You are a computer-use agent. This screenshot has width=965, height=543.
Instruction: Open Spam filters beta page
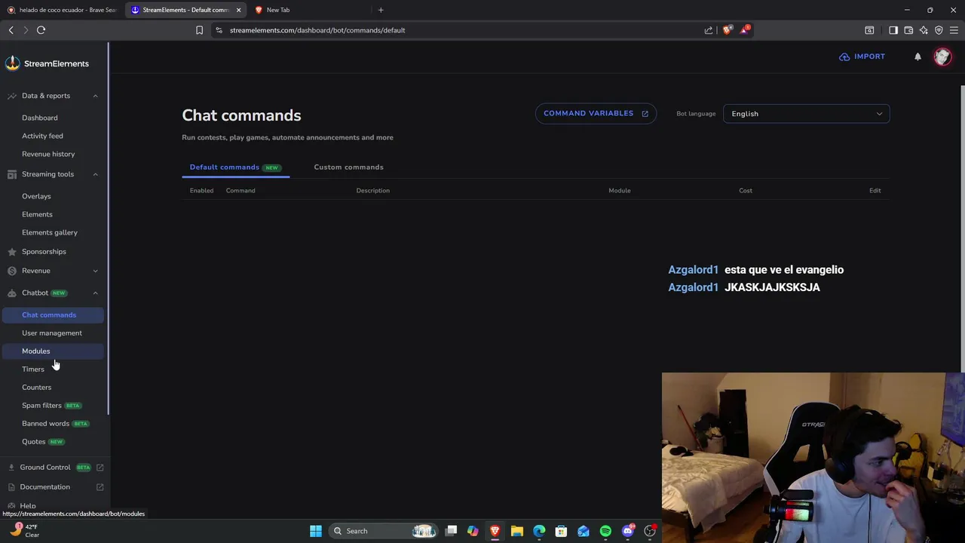(41, 405)
